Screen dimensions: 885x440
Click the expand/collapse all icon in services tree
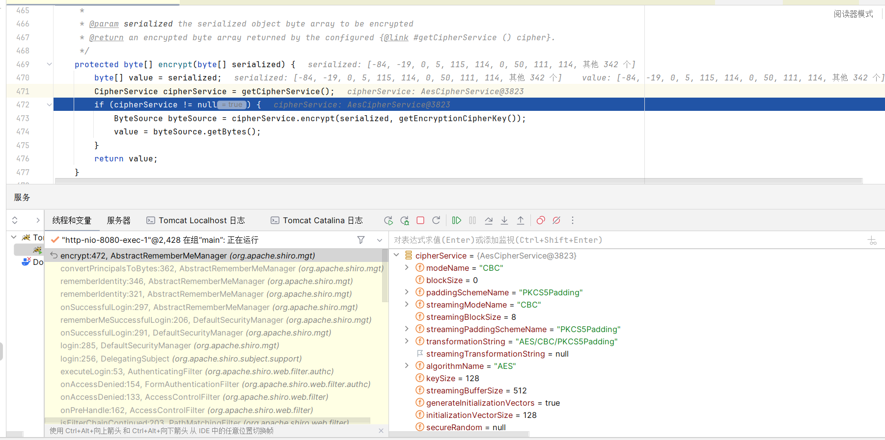click(15, 220)
